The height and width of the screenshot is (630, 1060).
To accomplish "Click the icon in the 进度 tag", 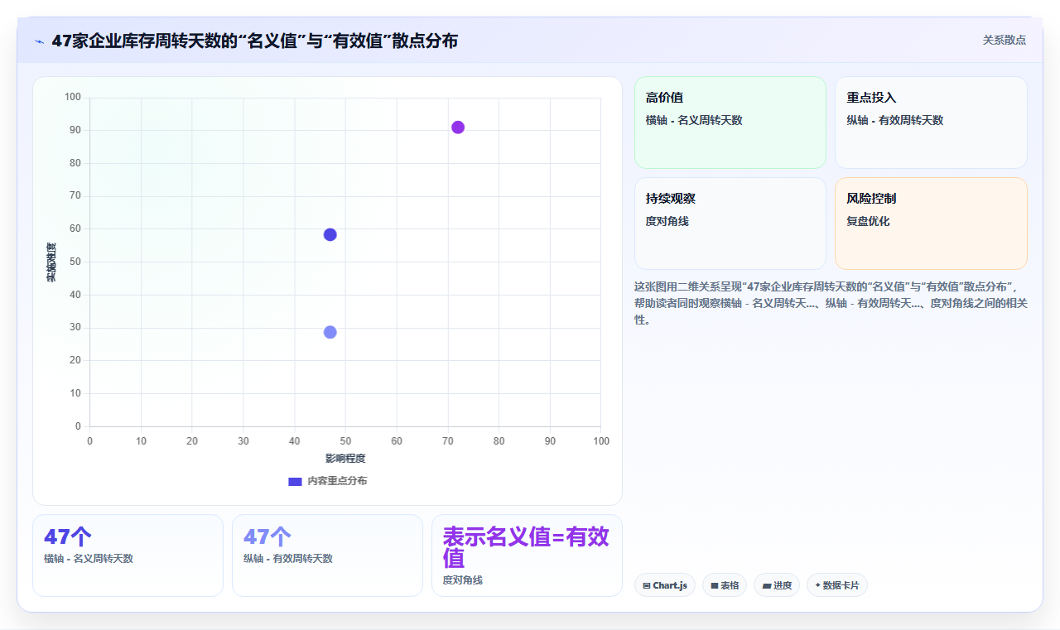I will [x=767, y=586].
